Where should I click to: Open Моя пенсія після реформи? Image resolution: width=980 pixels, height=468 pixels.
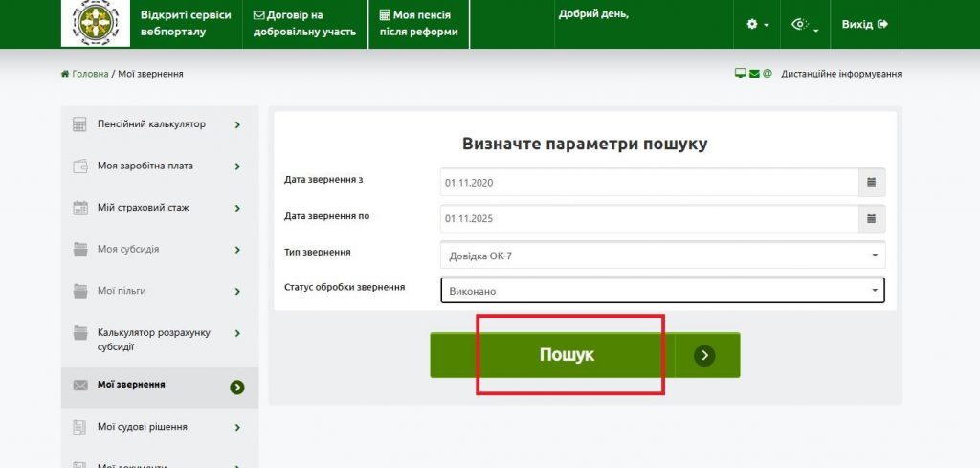coord(419,23)
